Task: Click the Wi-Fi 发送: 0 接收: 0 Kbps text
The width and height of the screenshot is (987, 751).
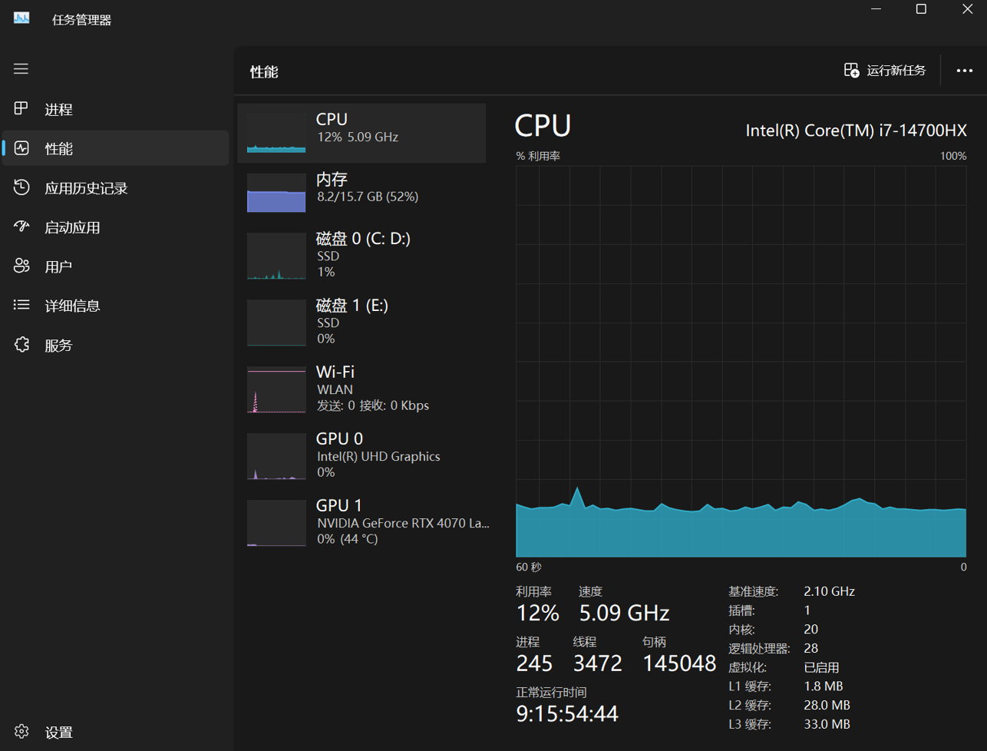Action: pyautogui.click(x=373, y=405)
